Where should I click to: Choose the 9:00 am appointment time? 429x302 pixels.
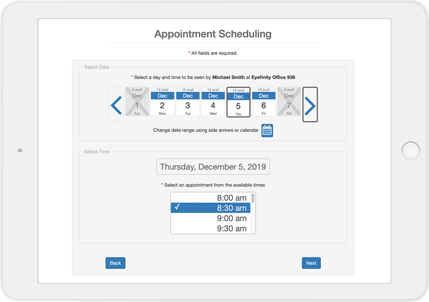tap(210, 218)
